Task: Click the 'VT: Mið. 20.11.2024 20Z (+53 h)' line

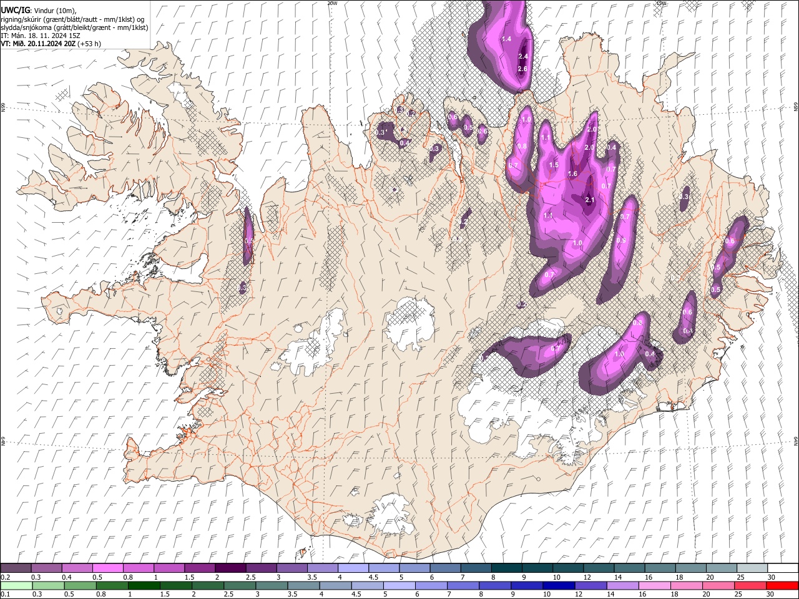Action: pyautogui.click(x=51, y=44)
